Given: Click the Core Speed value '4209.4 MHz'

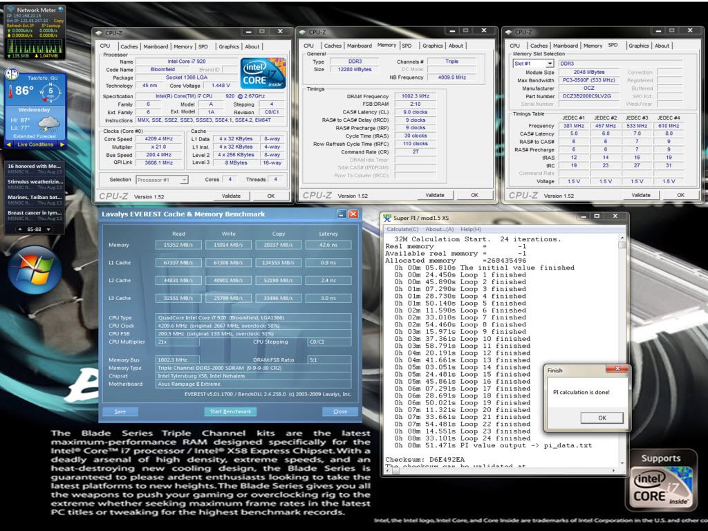Looking at the screenshot, I should click(x=159, y=139).
